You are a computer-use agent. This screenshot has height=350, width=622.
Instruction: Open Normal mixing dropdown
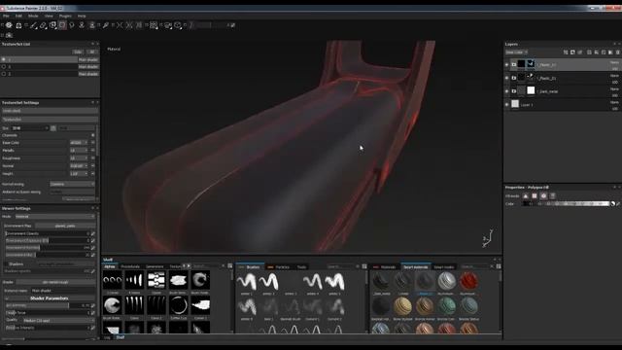click(x=72, y=184)
